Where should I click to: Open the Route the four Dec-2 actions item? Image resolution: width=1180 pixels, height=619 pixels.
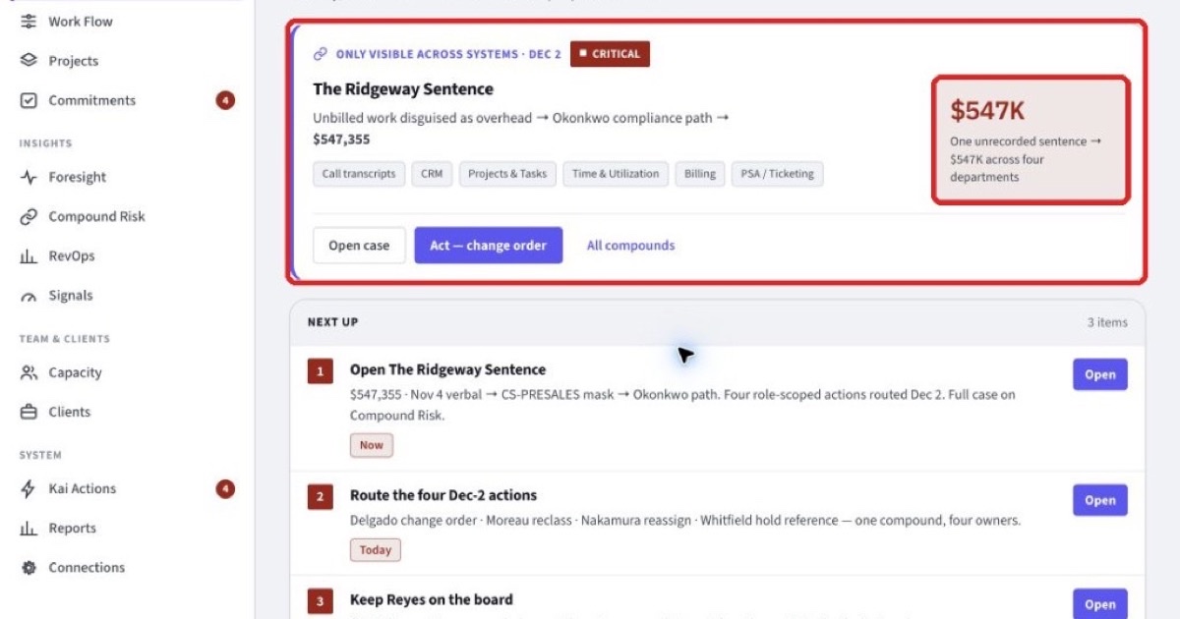coord(1099,500)
